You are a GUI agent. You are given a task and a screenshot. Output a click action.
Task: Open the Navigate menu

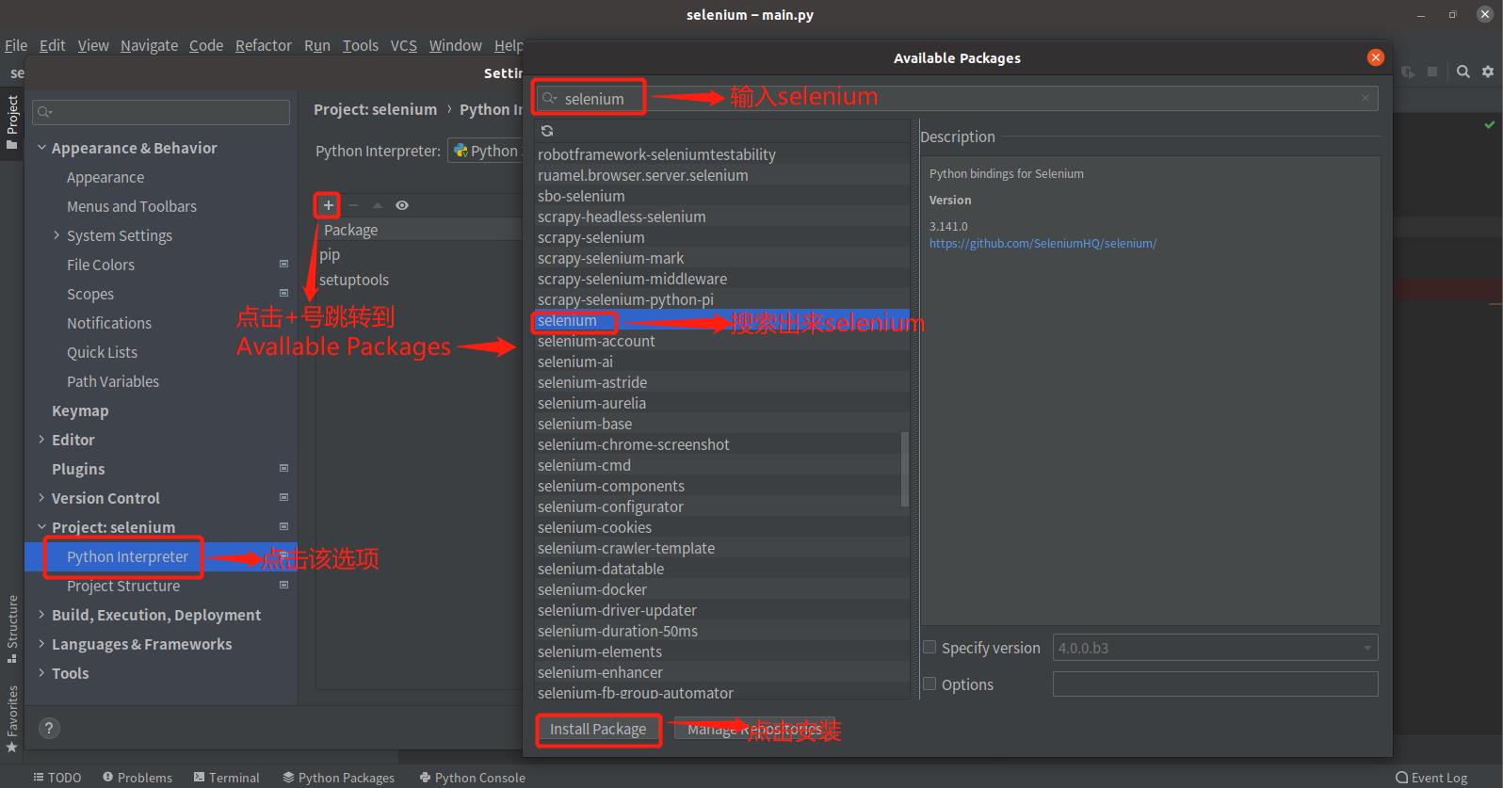point(149,45)
